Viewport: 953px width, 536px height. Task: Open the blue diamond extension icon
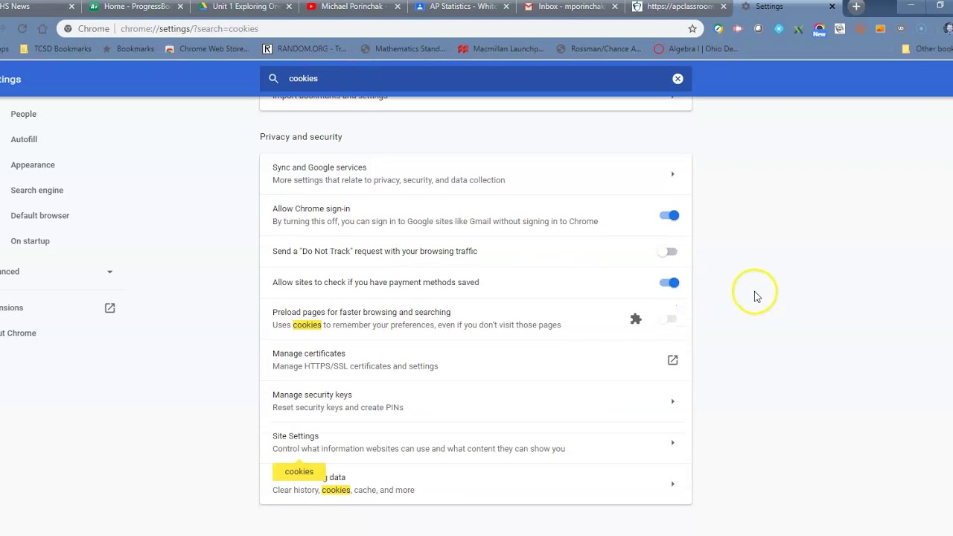click(x=779, y=29)
